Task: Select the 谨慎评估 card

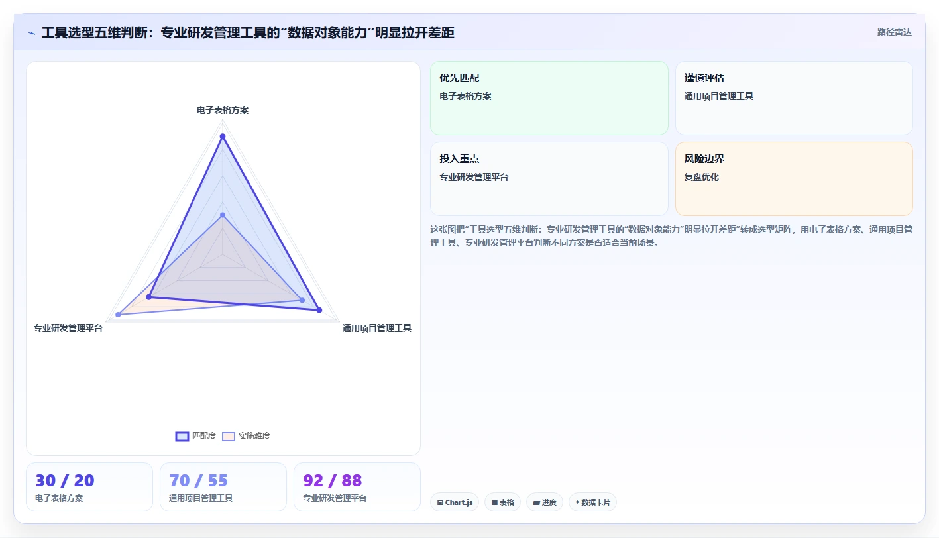Action: coord(794,98)
